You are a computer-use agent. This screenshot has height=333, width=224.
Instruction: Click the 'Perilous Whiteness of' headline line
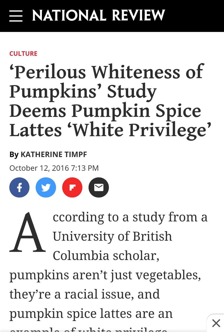(107, 72)
